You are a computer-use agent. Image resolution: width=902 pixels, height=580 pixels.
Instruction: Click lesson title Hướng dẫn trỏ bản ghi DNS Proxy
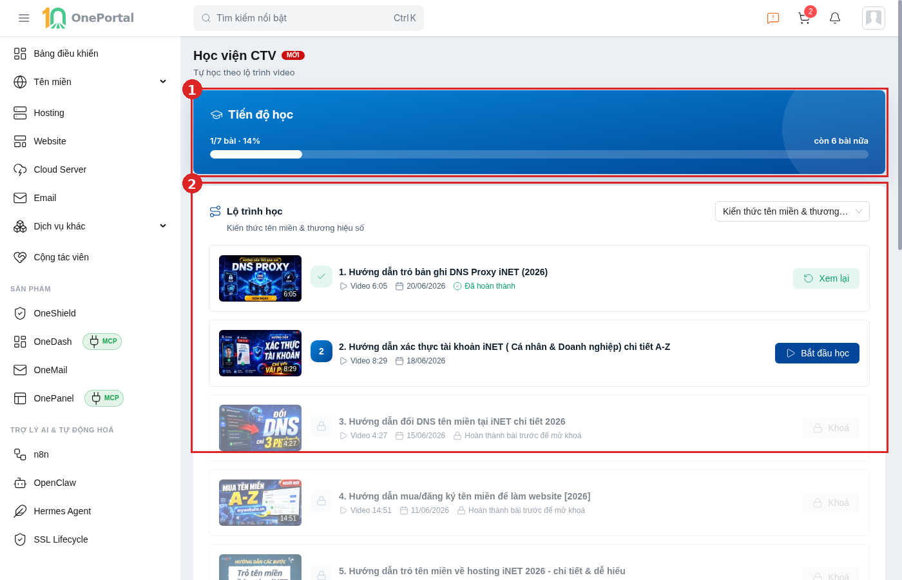(443, 272)
